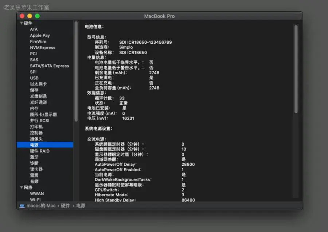Click the DarkWakeBackgroundTasks label
This screenshot has height=232, width=328.
click(x=123, y=180)
